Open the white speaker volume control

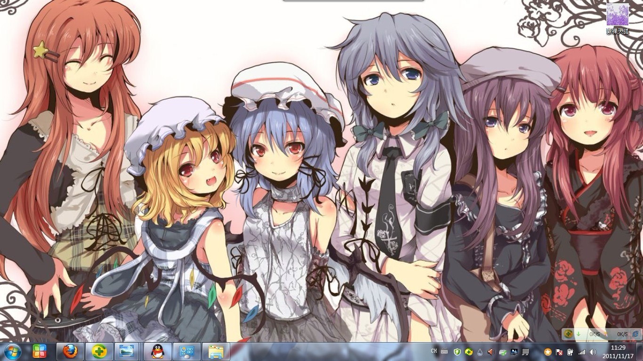coord(593,352)
